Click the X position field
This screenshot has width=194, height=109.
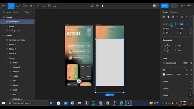[x=169, y=24]
